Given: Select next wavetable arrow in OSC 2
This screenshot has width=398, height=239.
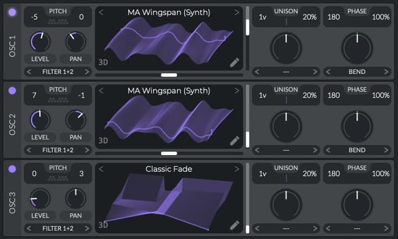Looking at the screenshot, I should tap(236, 91).
